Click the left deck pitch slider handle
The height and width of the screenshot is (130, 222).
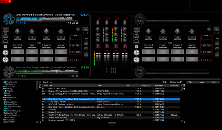86,48
